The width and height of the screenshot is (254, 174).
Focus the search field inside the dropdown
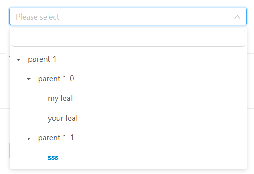[x=129, y=38]
